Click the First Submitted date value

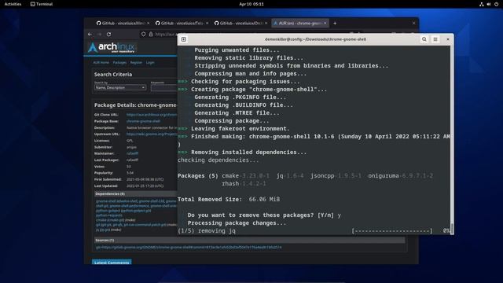point(145,179)
